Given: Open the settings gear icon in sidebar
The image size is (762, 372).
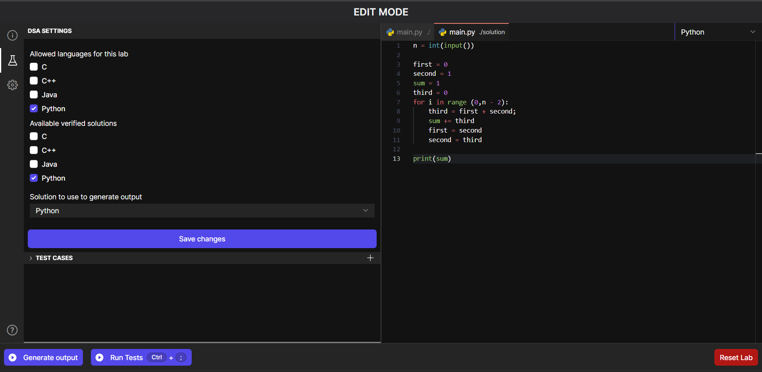Looking at the screenshot, I should pyautogui.click(x=12, y=85).
